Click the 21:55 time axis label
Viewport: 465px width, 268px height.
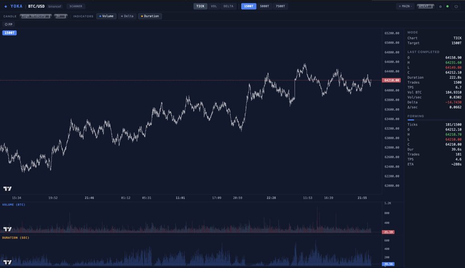pyautogui.click(x=362, y=198)
